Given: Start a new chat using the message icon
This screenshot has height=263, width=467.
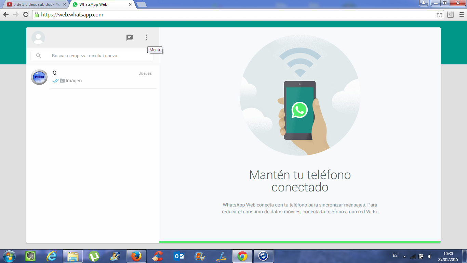Looking at the screenshot, I should click(130, 38).
